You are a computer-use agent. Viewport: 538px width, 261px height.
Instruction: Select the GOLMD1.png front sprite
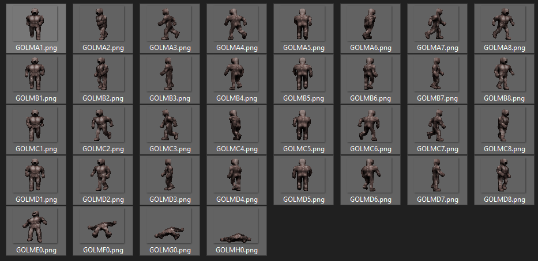pos(35,175)
